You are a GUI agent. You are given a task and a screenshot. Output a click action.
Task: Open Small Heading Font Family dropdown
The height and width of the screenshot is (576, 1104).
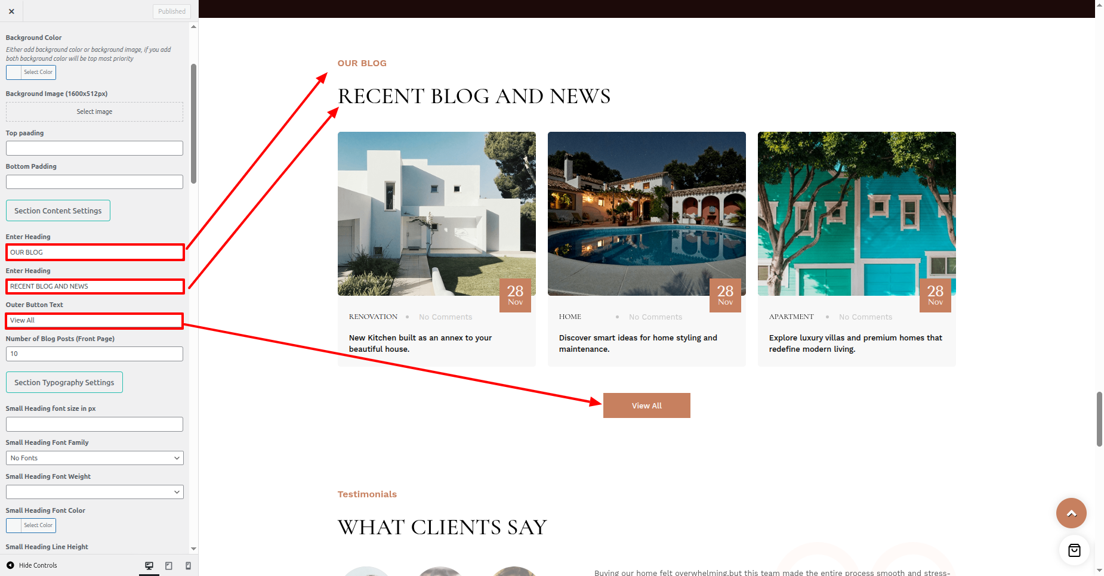click(x=95, y=458)
